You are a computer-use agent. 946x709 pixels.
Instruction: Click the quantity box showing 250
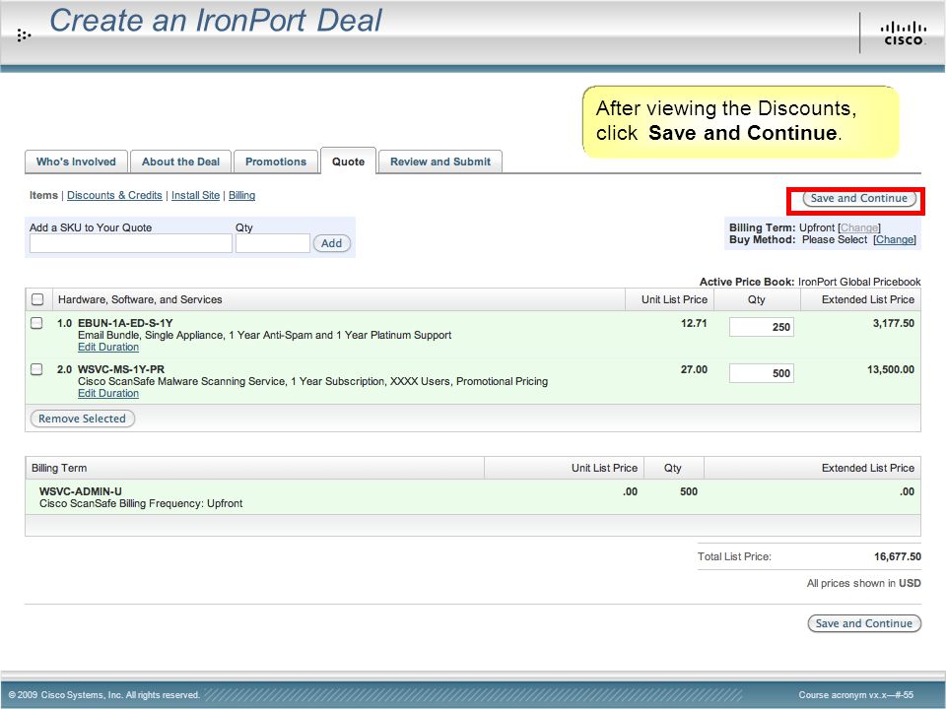pos(762,327)
